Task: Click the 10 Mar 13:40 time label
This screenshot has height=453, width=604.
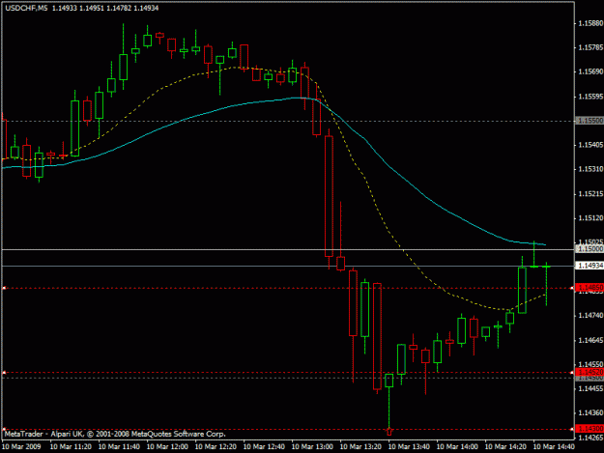Action: 409,447
